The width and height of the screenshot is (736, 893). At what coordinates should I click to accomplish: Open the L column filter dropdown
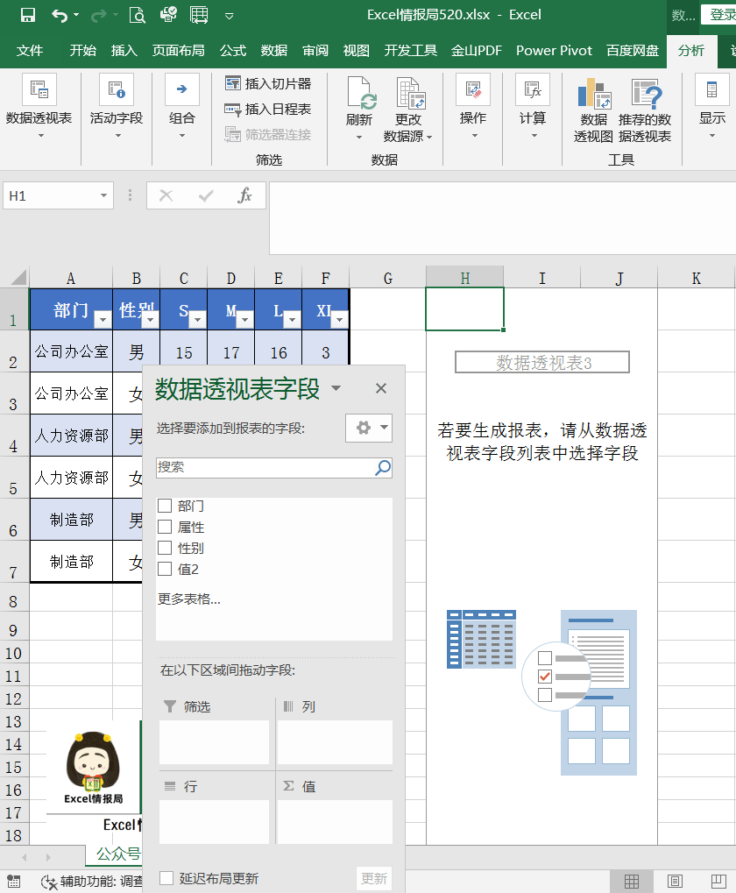point(292,320)
